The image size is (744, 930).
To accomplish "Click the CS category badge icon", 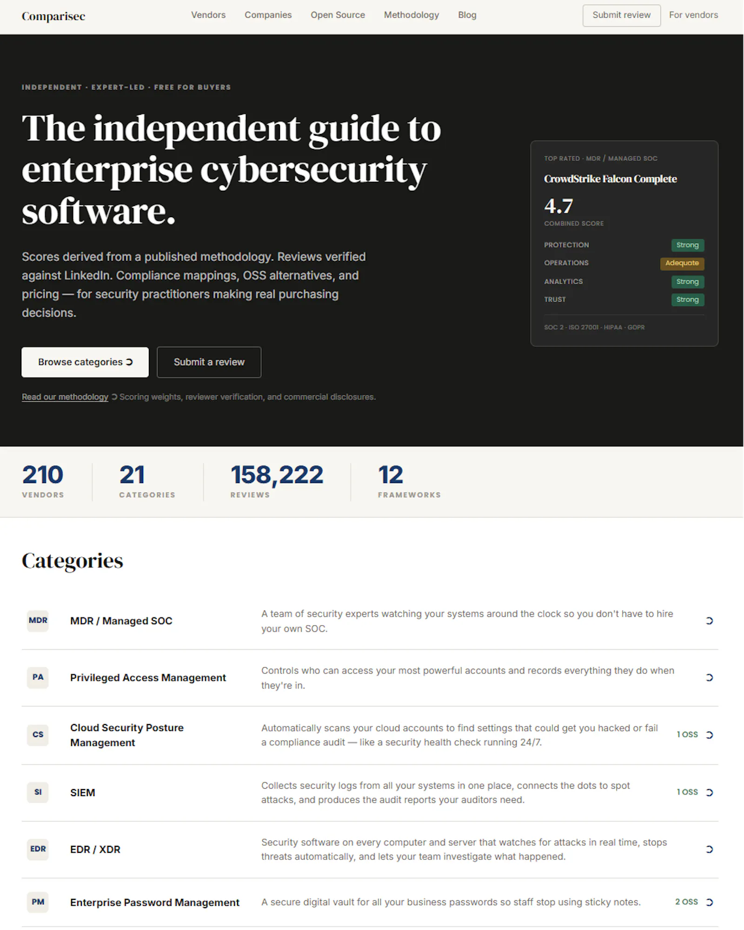I will click(38, 735).
